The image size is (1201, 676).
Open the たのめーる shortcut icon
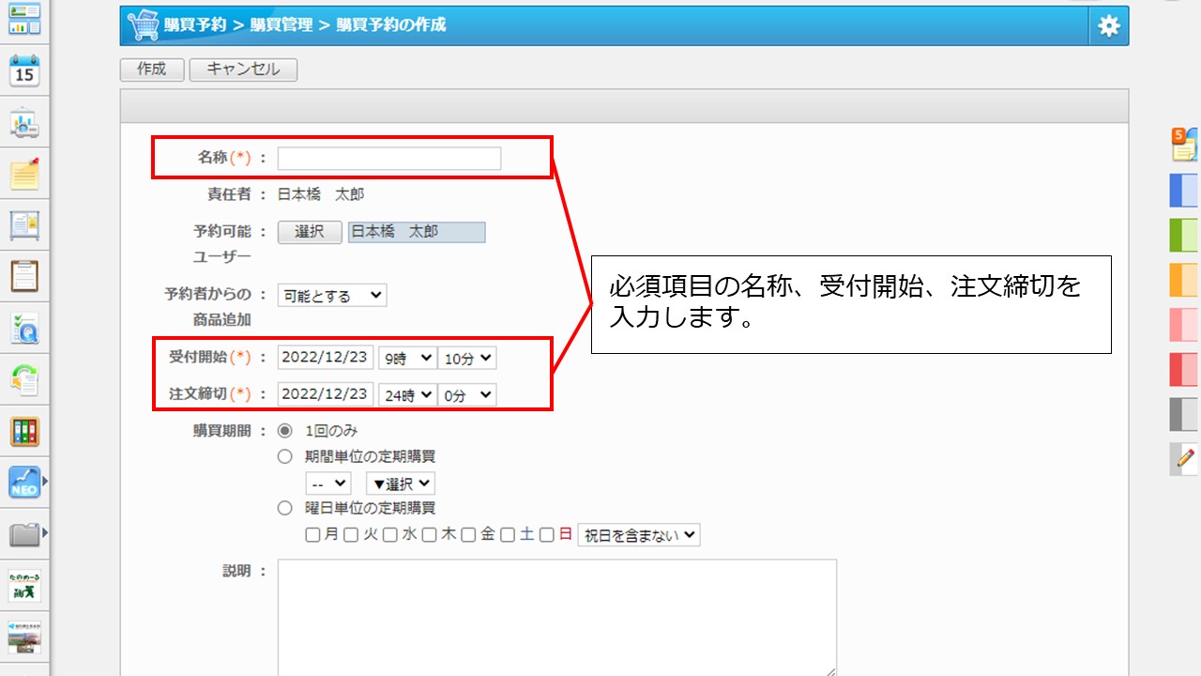[24, 586]
